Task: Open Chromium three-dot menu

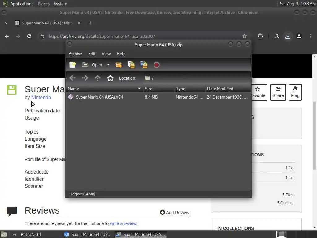Action: click(x=310, y=36)
